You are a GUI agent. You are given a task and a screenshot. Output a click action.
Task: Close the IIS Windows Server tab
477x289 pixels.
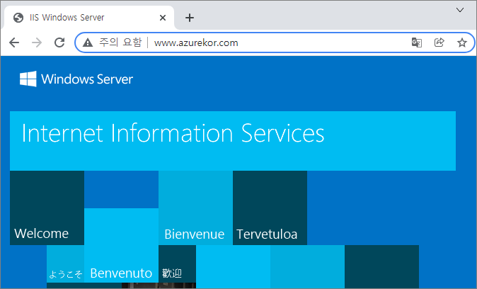(163, 18)
